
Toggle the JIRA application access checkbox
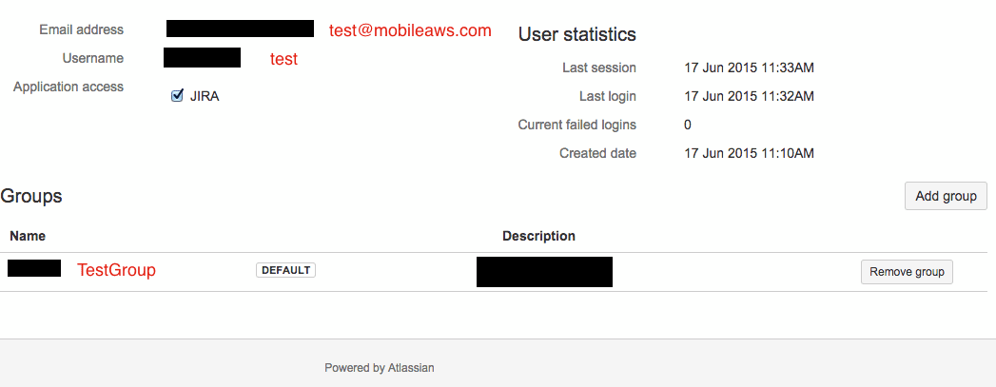tap(177, 96)
